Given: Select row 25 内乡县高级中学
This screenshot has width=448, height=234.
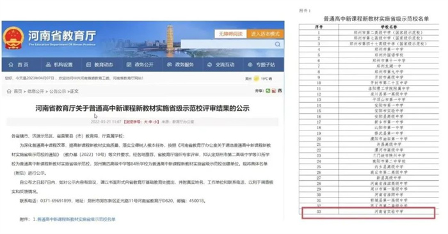Looking at the screenshot, I should (369, 167).
